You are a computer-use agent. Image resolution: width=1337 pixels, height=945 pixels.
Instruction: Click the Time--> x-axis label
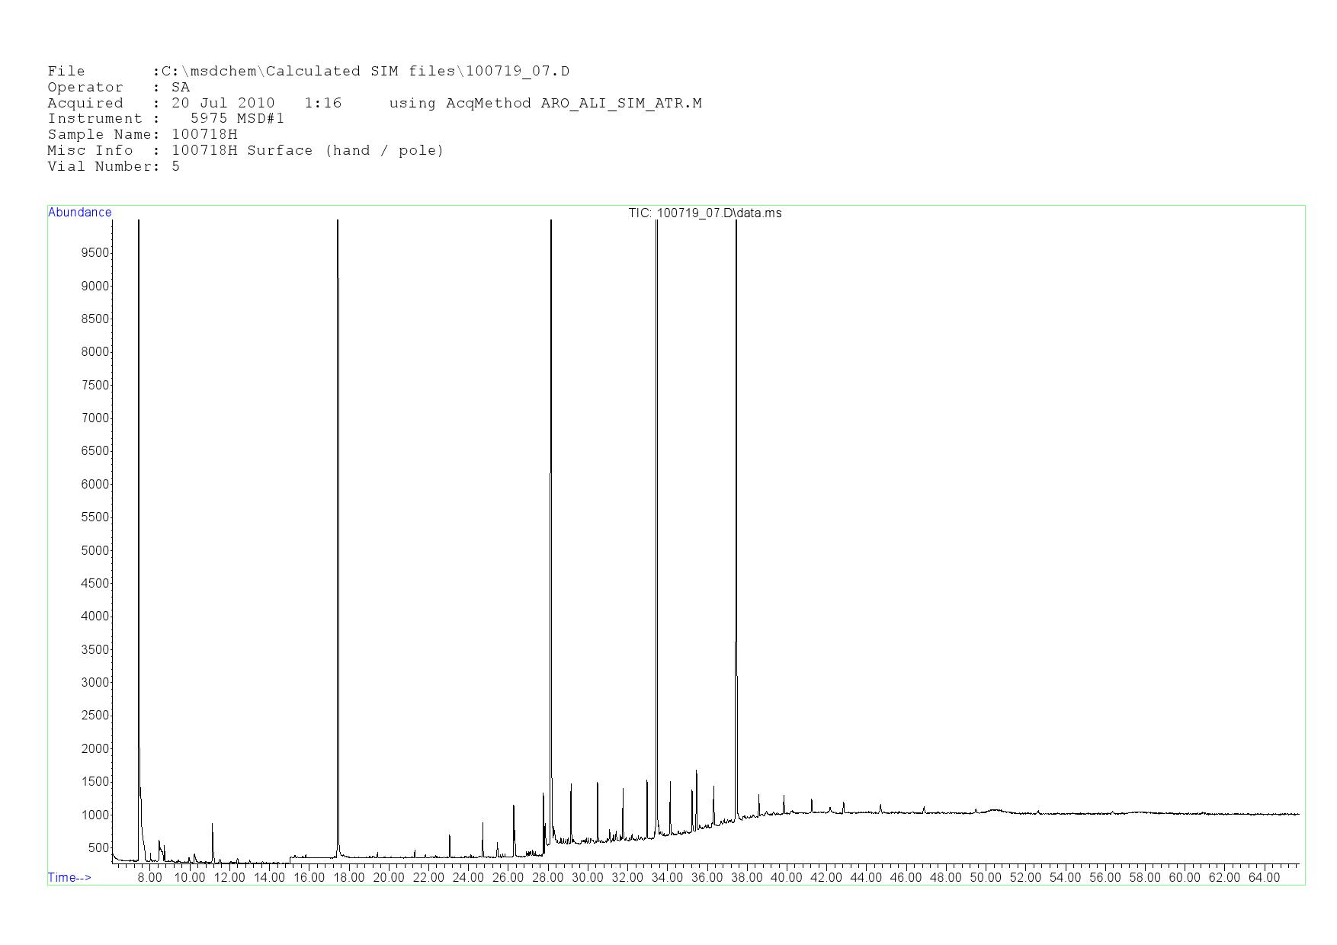click(x=69, y=877)
